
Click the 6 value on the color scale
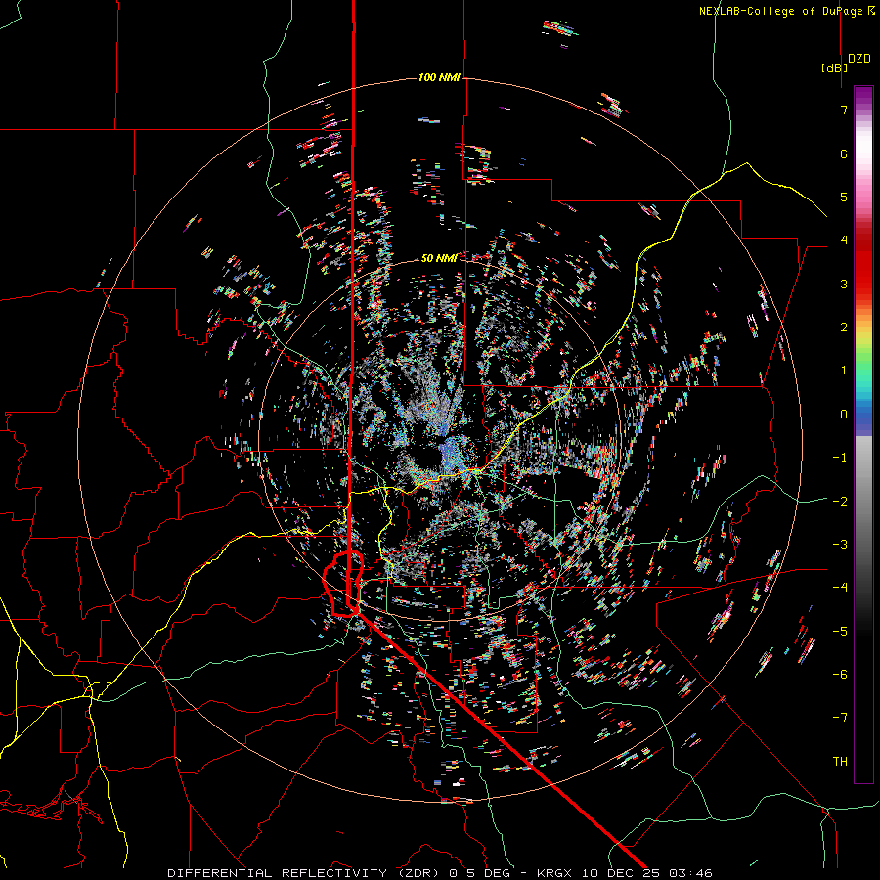coord(844,154)
